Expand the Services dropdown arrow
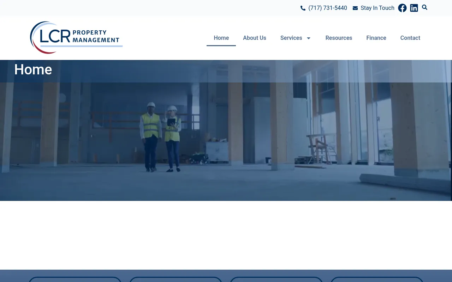The image size is (452, 282). click(x=308, y=38)
